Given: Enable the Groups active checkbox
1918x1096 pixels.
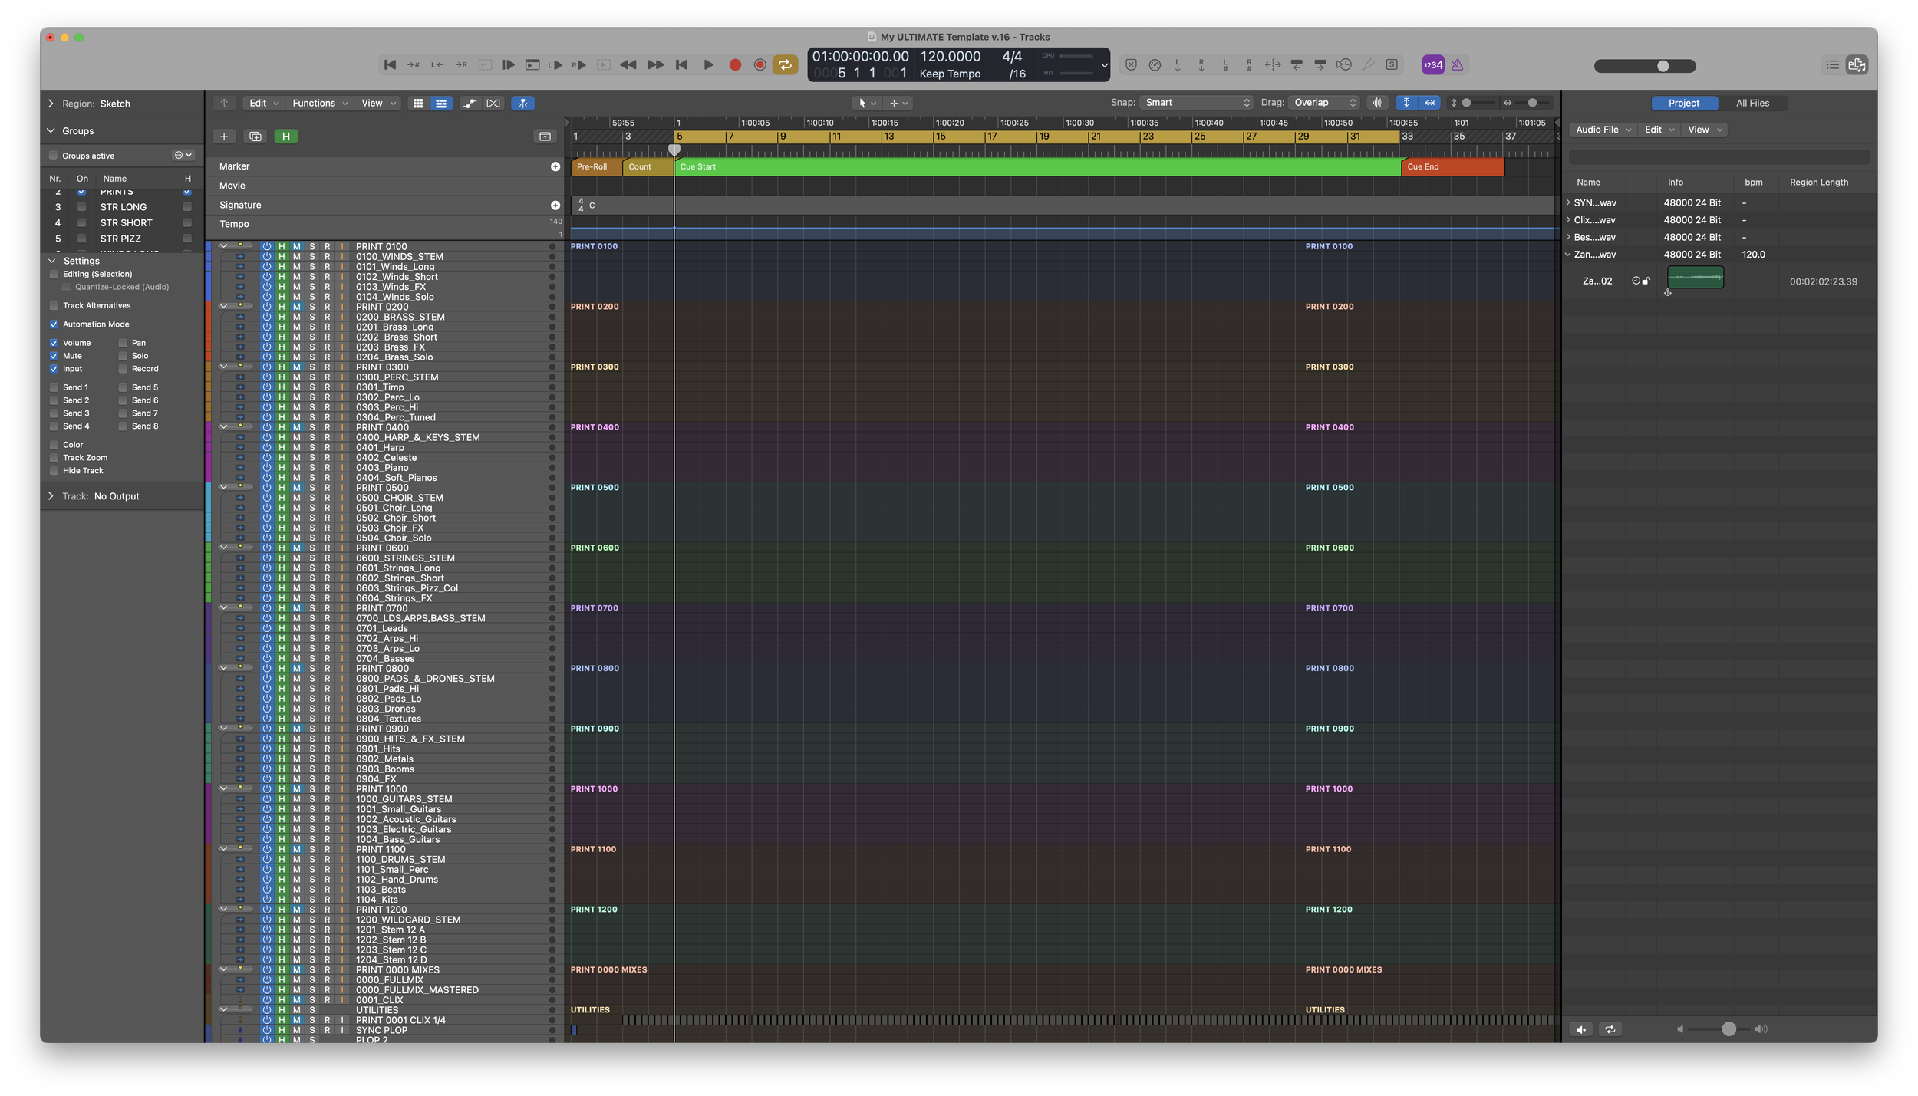Looking at the screenshot, I should tap(54, 156).
